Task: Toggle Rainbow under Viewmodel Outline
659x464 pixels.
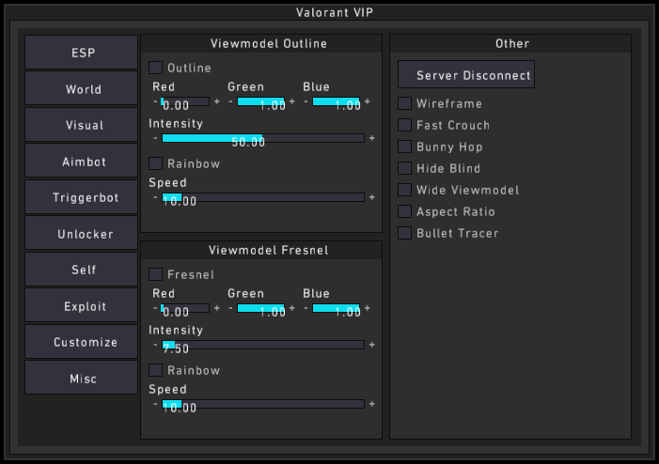Action: click(156, 163)
